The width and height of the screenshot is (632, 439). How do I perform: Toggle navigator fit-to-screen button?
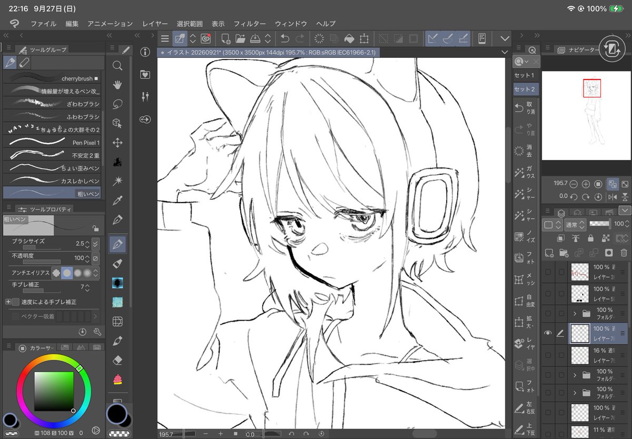pos(613,184)
